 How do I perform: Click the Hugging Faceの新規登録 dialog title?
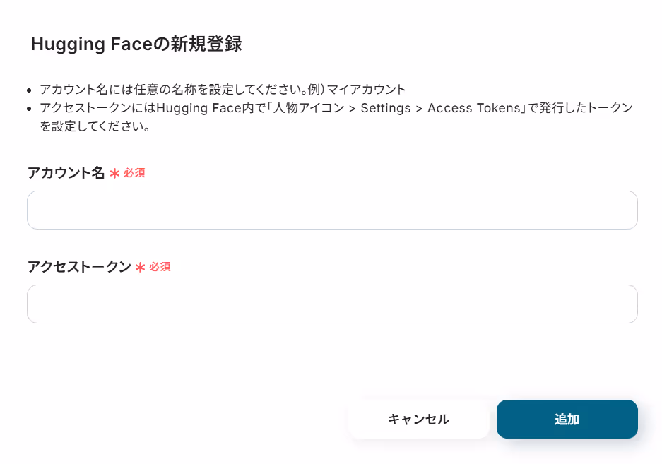coord(136,44)
